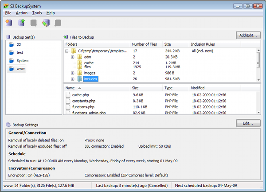Viewport: 266px width, 192px height.
Task: Click 'Upload limit: 50 KB/s' text
Action: click(x=155, y=146)
